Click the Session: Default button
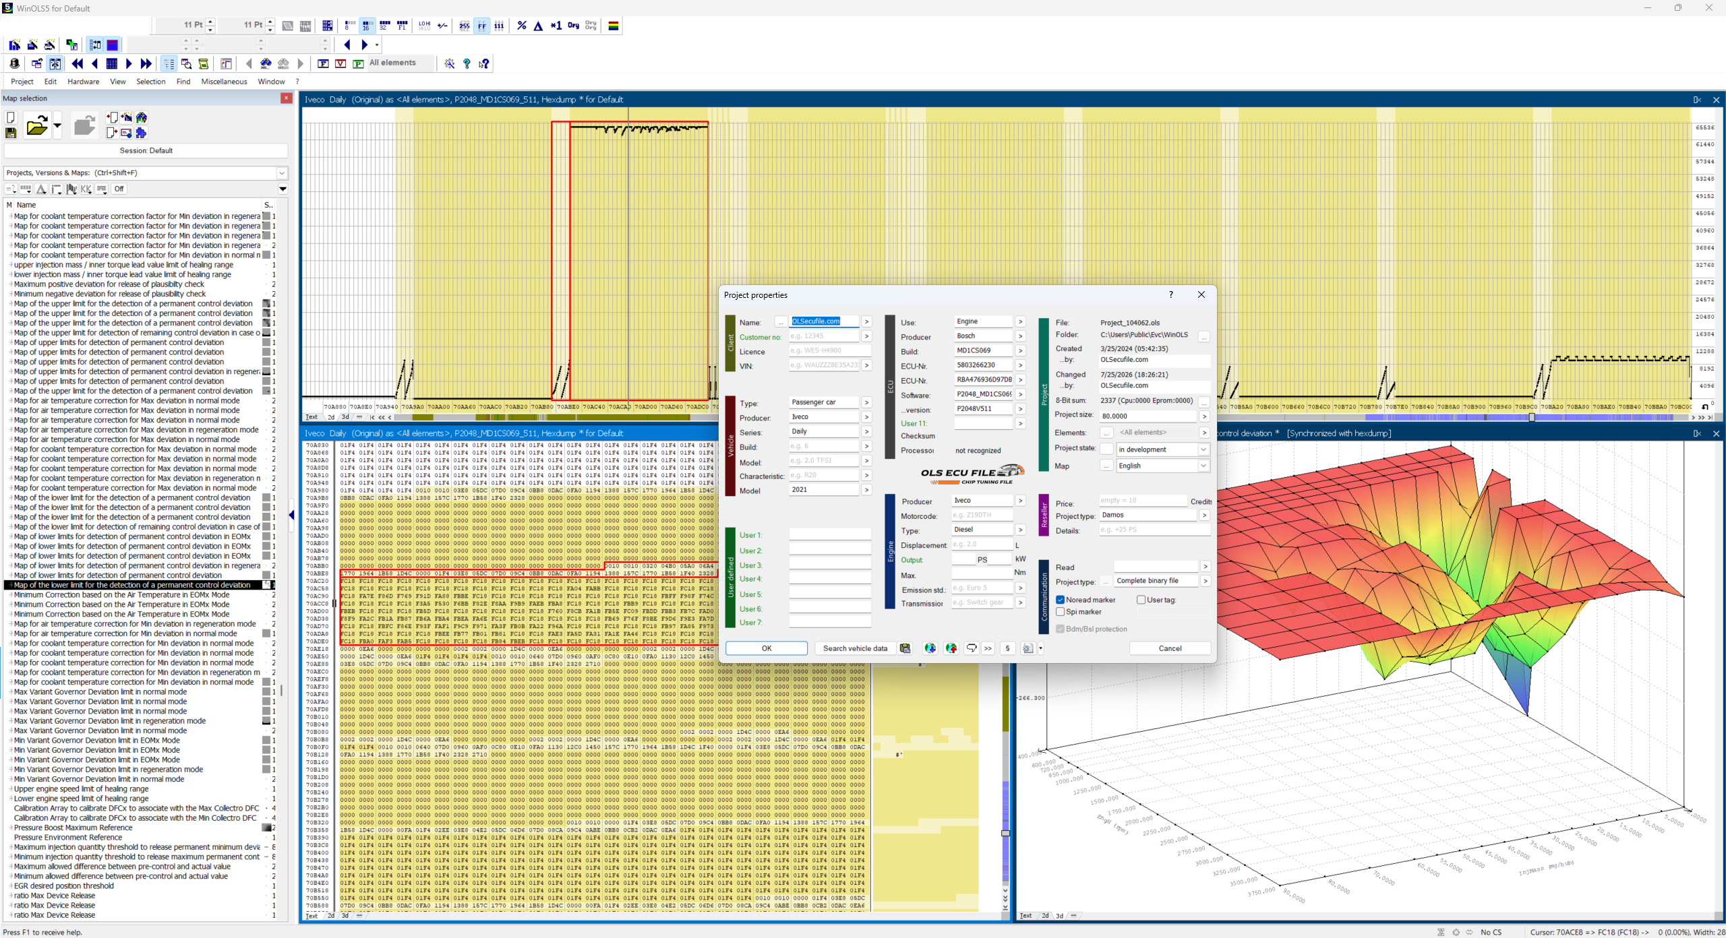 146,151
